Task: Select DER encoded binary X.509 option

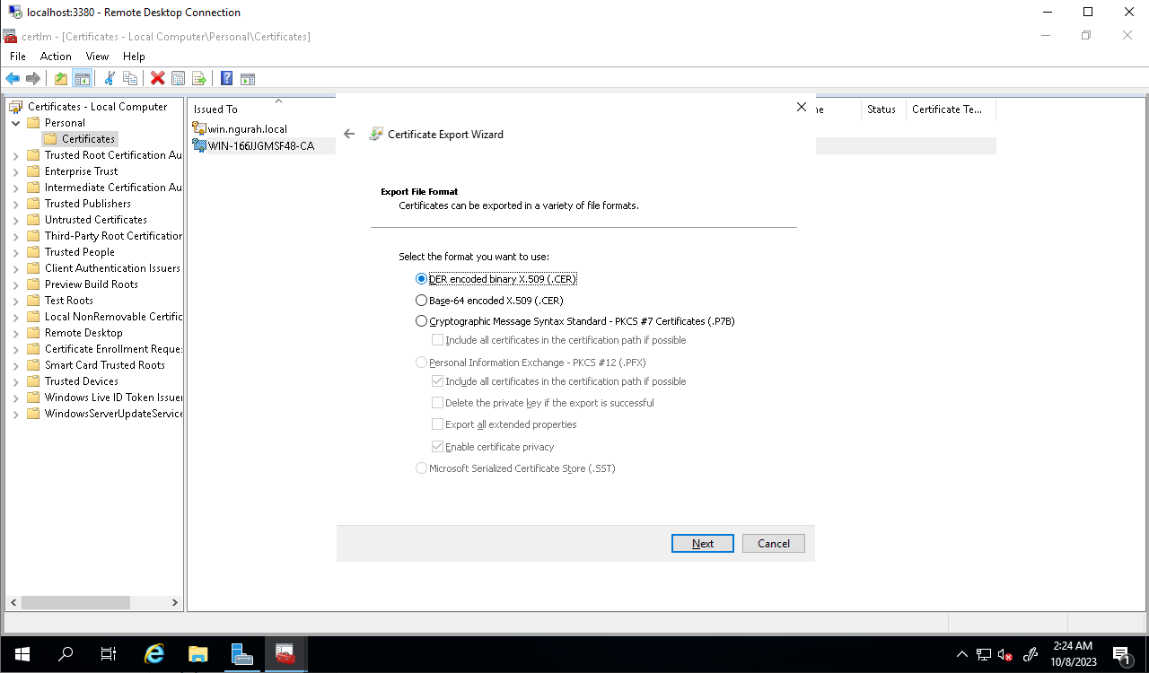Action: tap(422, 279)
